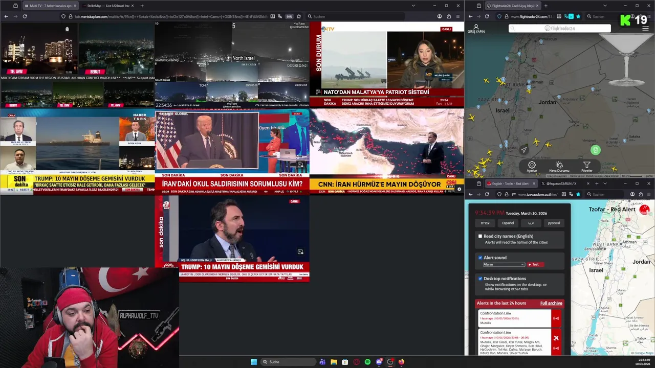Click translate icon in Multi TV address bar
The width and height of the screenshot is (655, 368).
(280, 16)
